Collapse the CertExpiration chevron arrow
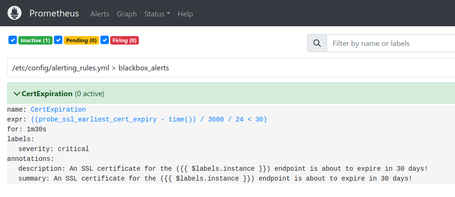This screenshot has height=197, width=455. tap(17, 94)
